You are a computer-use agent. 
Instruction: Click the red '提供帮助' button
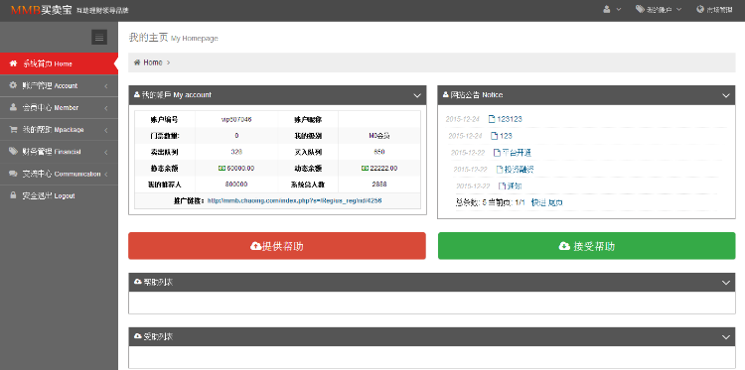tap(277, 246)
